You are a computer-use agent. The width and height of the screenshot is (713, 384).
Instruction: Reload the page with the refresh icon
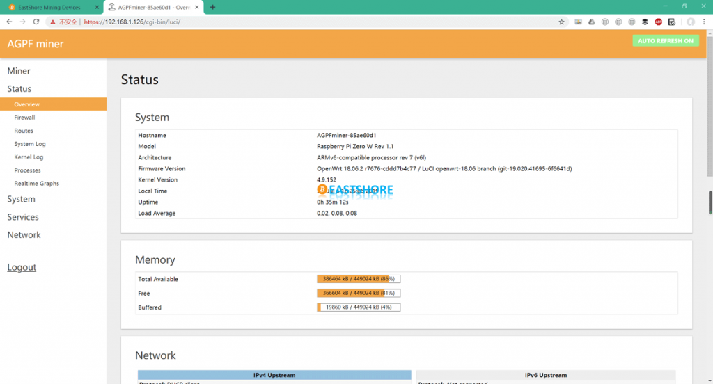[x=36, y=22]
